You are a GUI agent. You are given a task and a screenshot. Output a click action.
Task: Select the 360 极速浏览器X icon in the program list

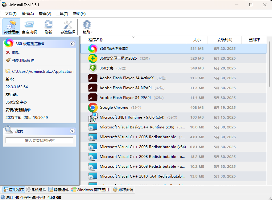(x=93, y=49)
